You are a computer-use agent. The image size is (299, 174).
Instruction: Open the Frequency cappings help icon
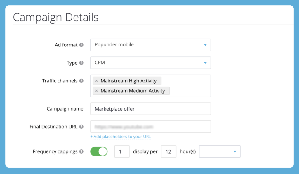(x=81, y=151)
